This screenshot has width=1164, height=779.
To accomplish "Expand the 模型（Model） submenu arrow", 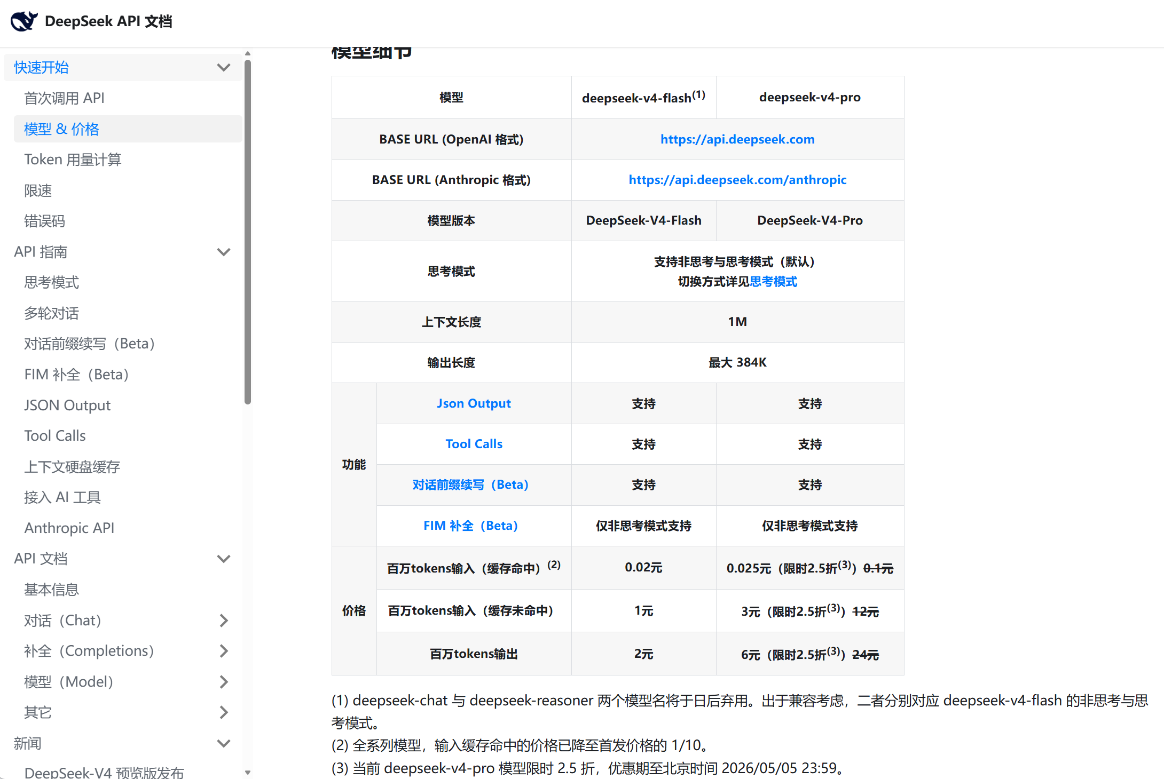I will (x=224, y=682).
